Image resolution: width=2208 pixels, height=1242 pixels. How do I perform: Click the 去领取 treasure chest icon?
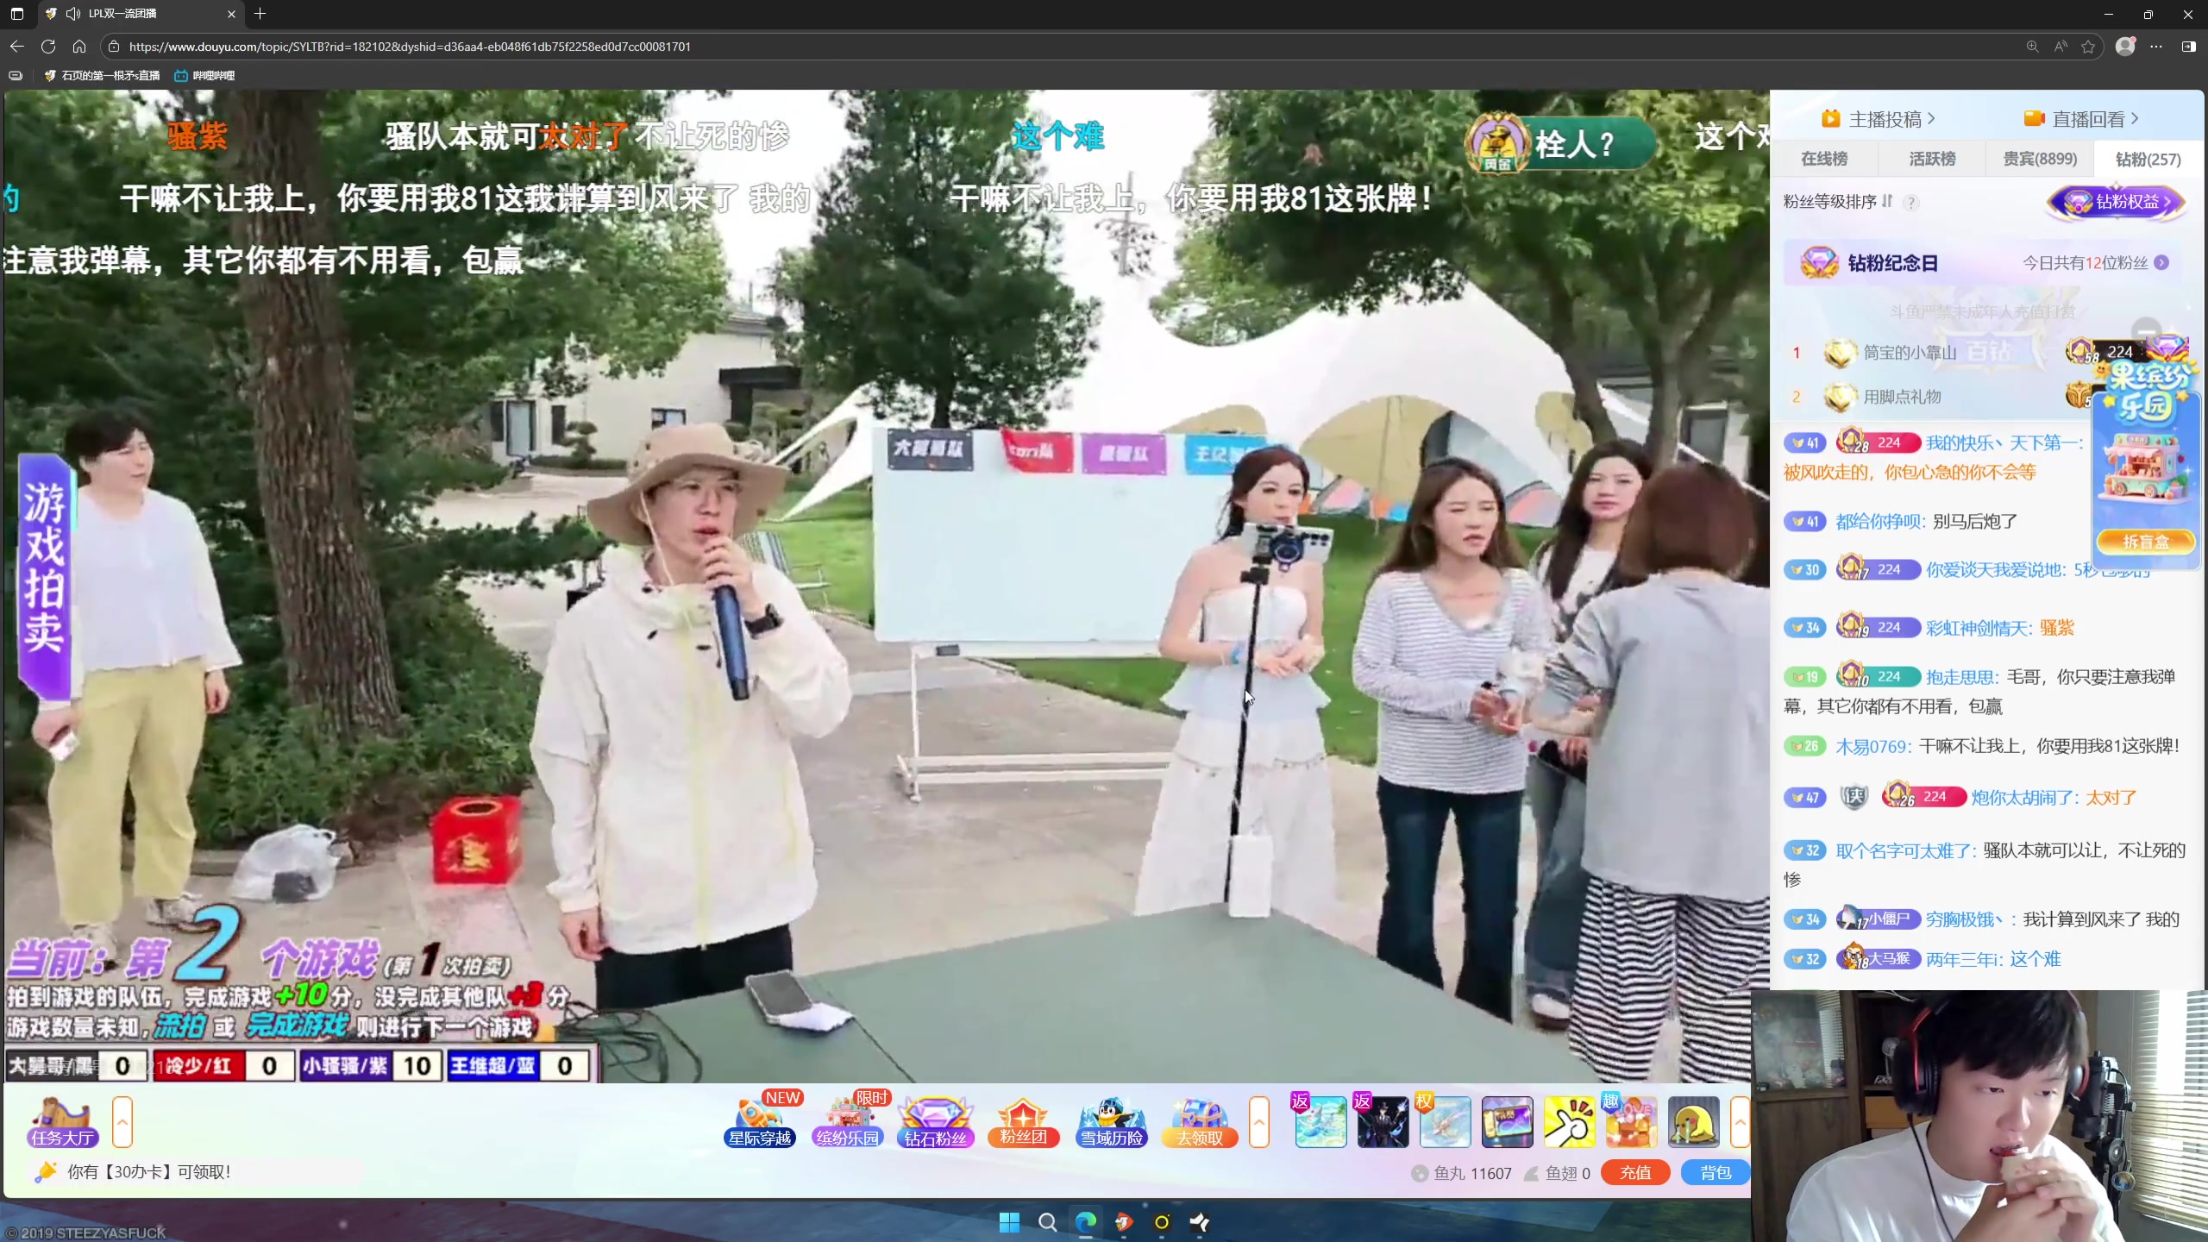click(1200, 1121)
